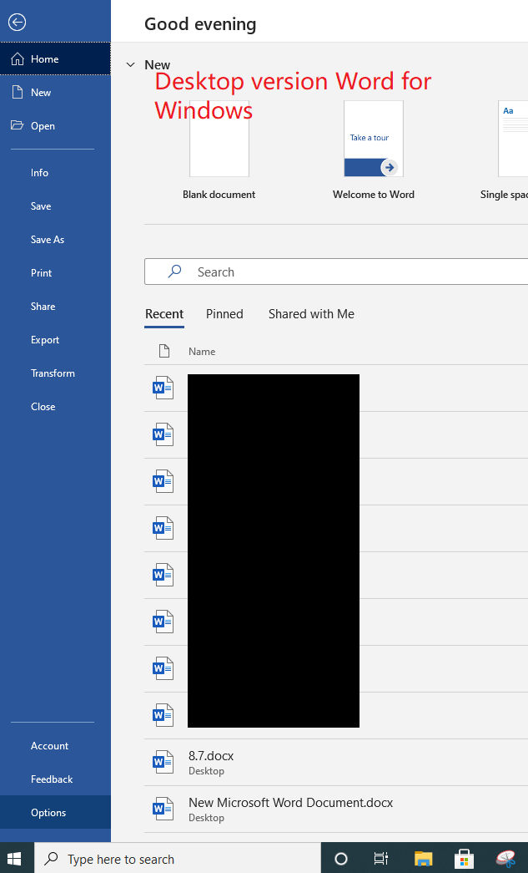
Task: Click the back arrow circle icon
Action: [x=18, y=23]
